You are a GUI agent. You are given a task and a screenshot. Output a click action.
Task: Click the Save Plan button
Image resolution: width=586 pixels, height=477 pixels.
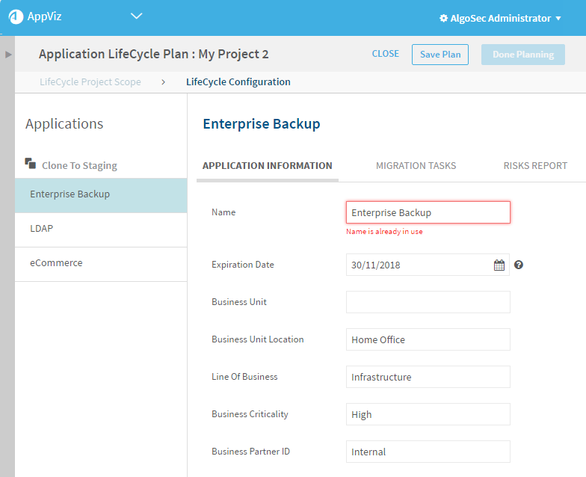tap(440, 55)
